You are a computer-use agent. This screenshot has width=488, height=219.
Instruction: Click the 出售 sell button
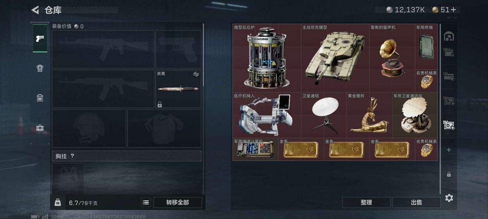click(x=417, y=203)
